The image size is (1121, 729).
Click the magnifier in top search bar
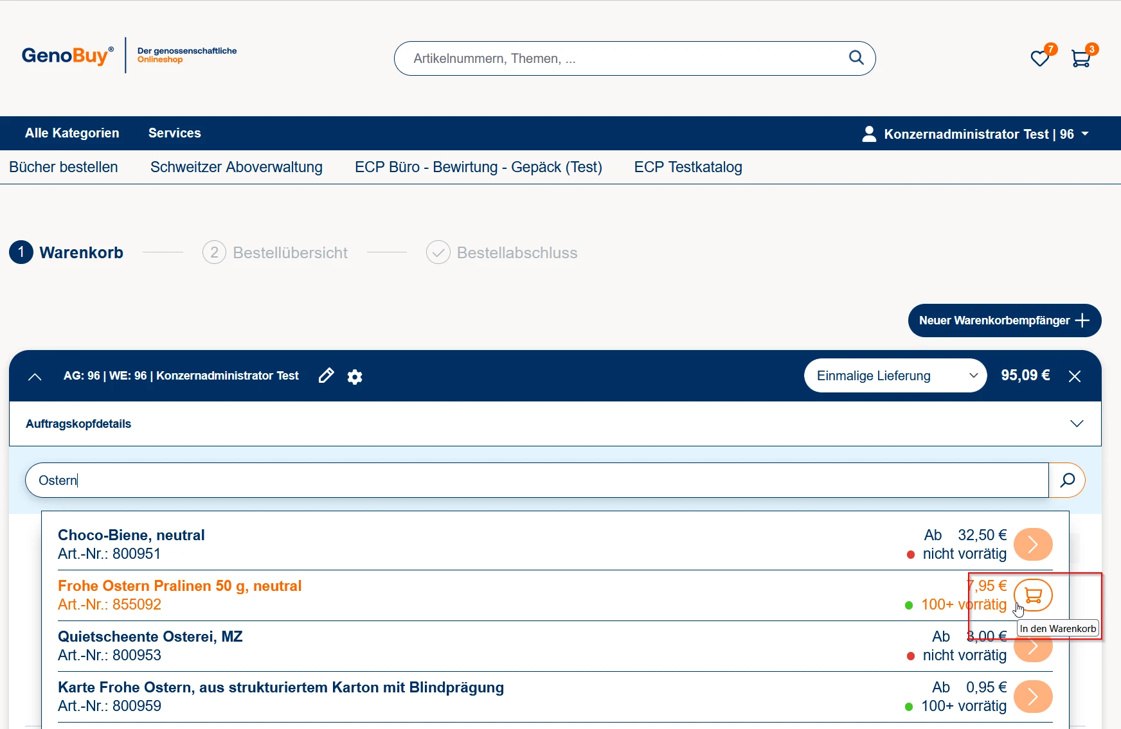[x=856, y=58]
